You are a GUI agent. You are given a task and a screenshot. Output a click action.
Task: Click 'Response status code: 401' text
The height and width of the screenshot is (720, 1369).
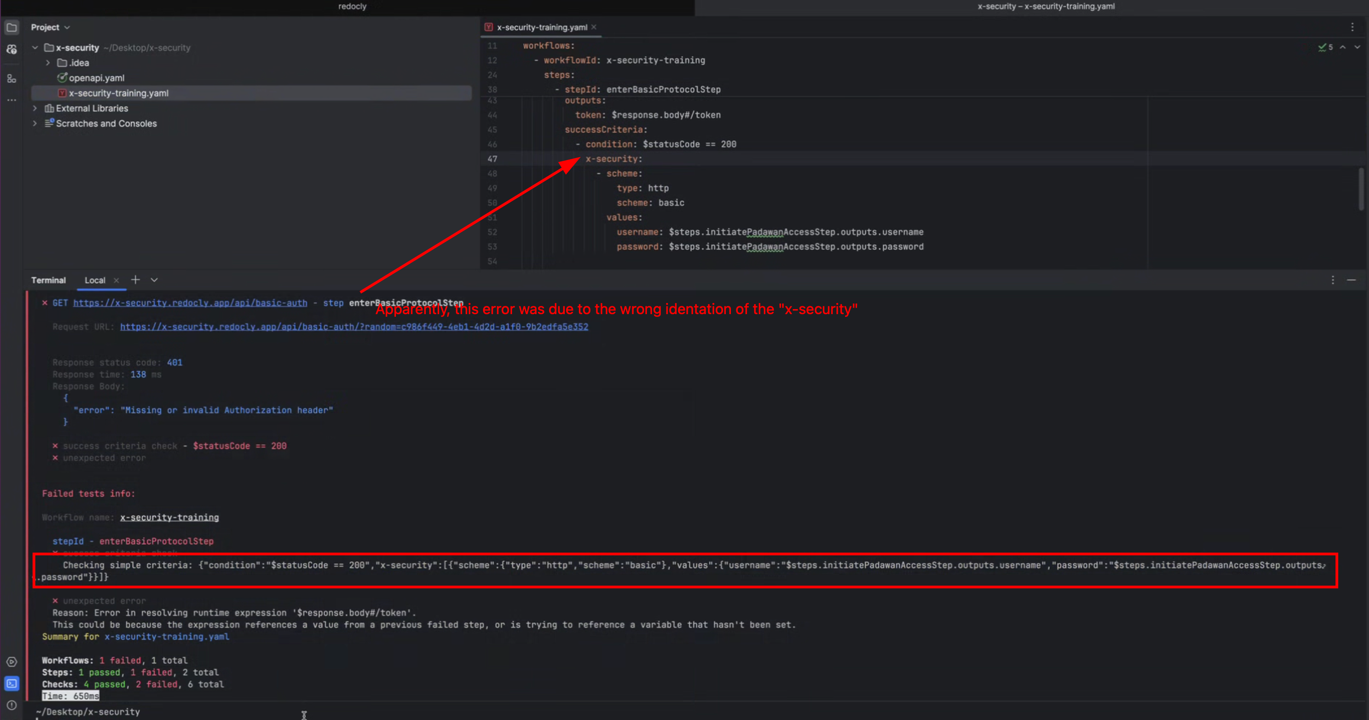coord(117,362)
